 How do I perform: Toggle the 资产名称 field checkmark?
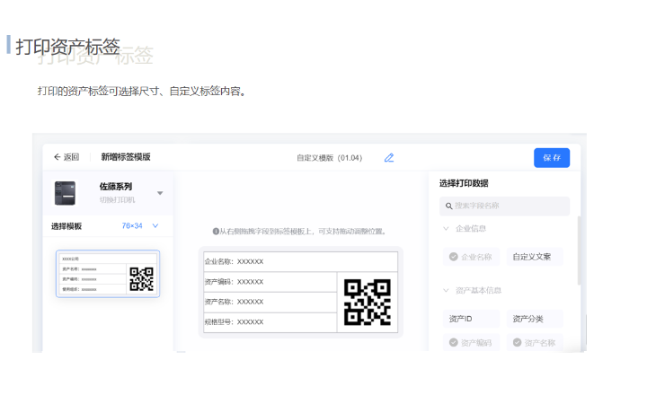[x=517, y=343]
